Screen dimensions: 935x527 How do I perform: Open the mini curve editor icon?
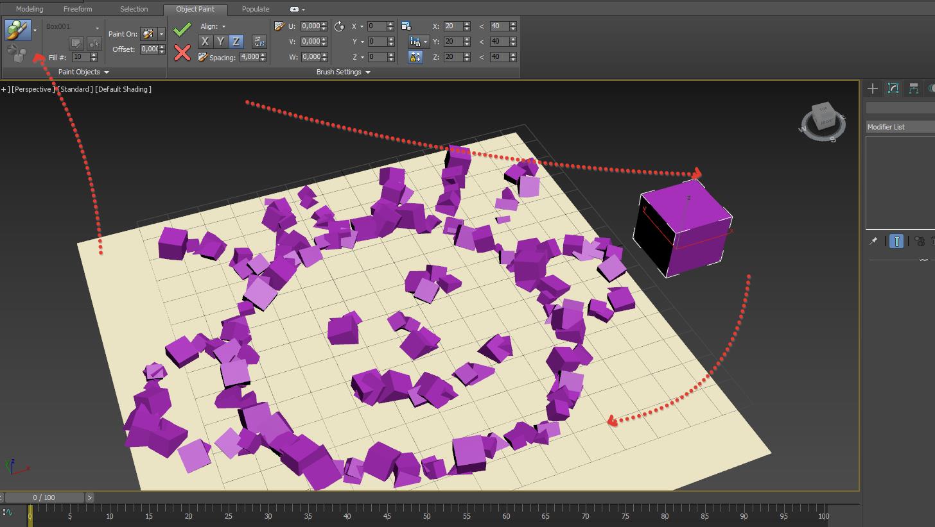point(8,512)
